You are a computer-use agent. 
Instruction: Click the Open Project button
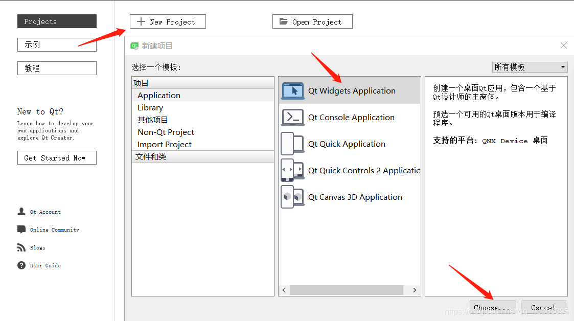[312, 21]
